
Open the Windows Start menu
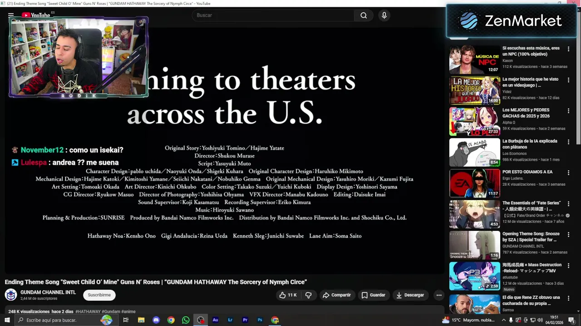tap(7, 320)
